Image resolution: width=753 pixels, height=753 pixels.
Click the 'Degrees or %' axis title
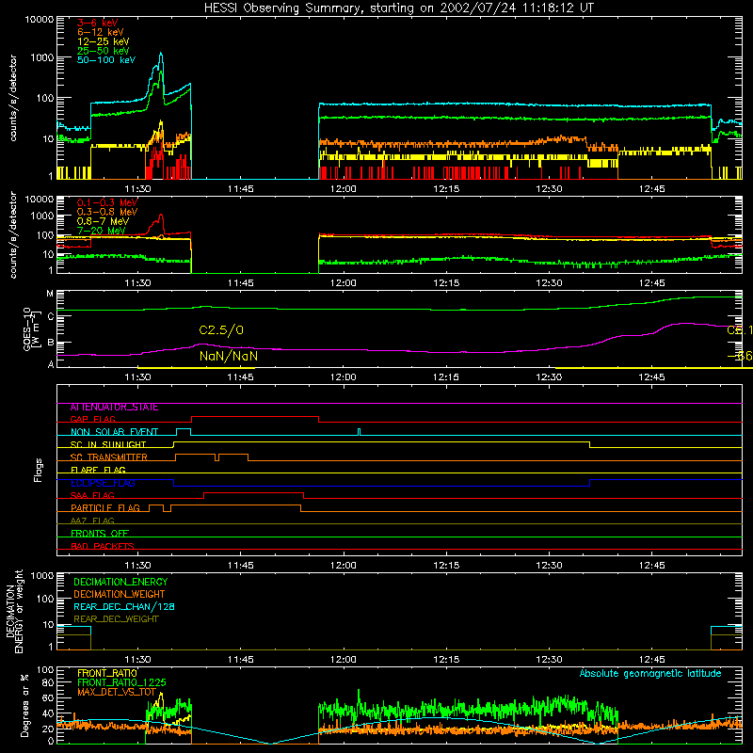click(x=24, y=705)
